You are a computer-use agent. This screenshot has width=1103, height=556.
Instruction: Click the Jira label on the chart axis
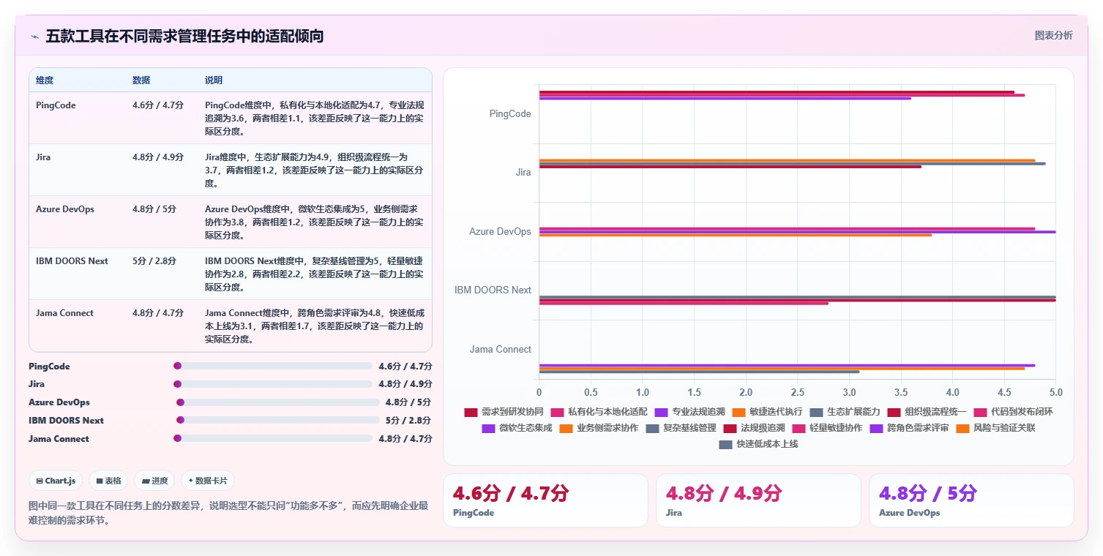[x=523, y=173]
